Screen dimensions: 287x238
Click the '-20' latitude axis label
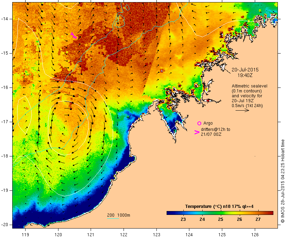point(4,225)
